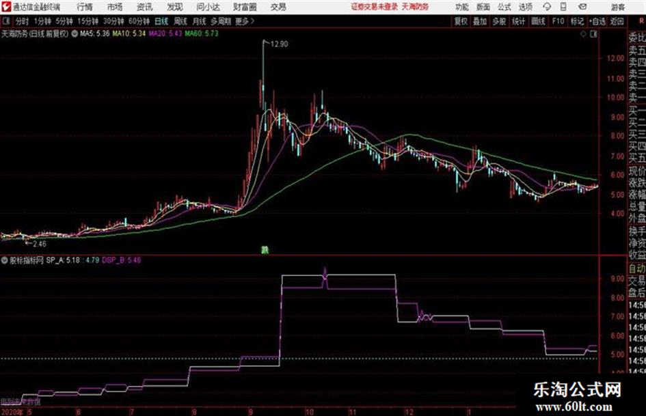Open the 财富圈 menu
The height and width of the screenshot is (416, 646).
pos(245,7)
